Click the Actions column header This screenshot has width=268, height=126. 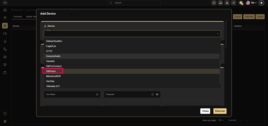tap(238, 26)
